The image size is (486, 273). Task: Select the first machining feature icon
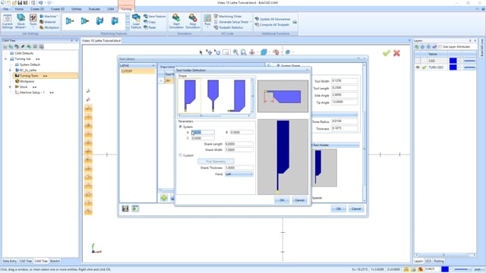[70, 20]
